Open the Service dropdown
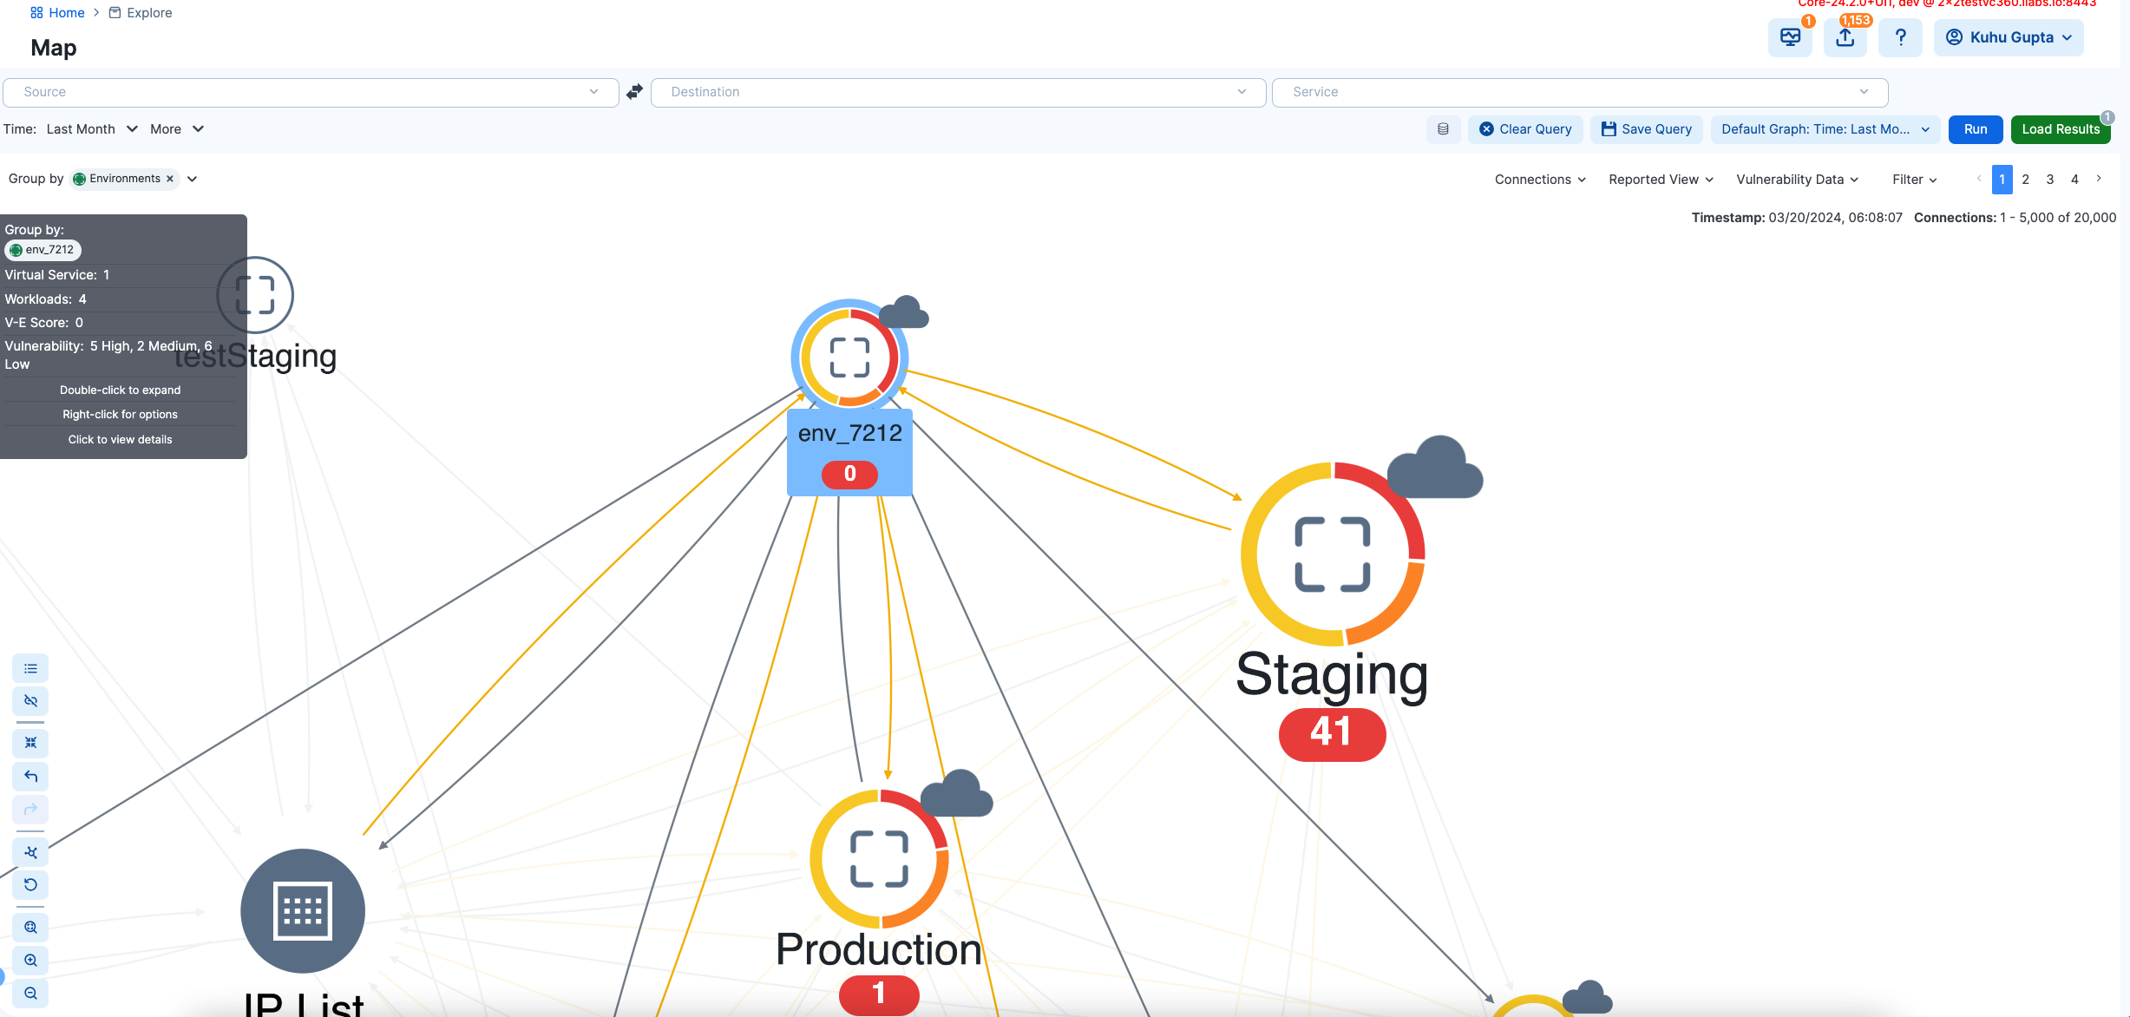 point(1580,92)
